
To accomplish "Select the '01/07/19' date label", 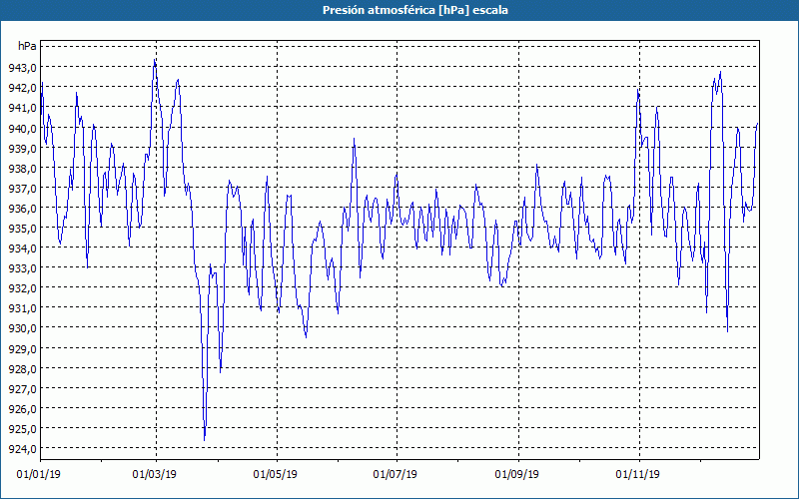I will 395,474.
